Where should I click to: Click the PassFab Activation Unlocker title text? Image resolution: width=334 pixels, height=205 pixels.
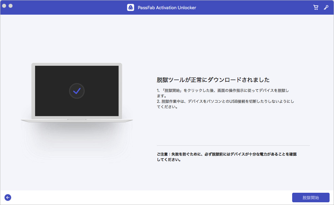point(167,8)
